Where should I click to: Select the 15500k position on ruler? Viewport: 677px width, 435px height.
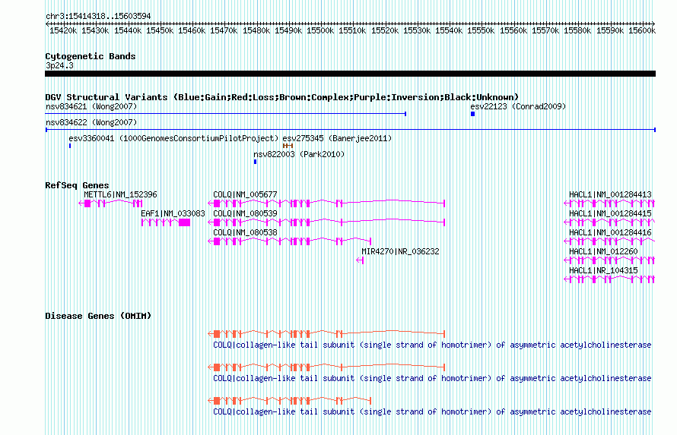tap(320, 30)
